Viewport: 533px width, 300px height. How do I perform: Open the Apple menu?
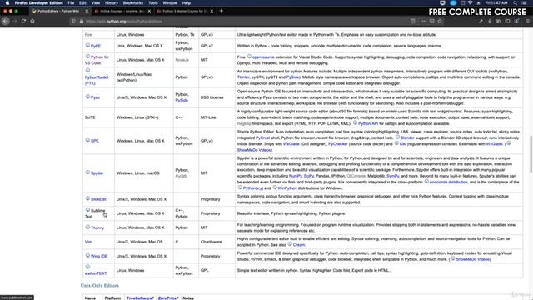[7, 3]
